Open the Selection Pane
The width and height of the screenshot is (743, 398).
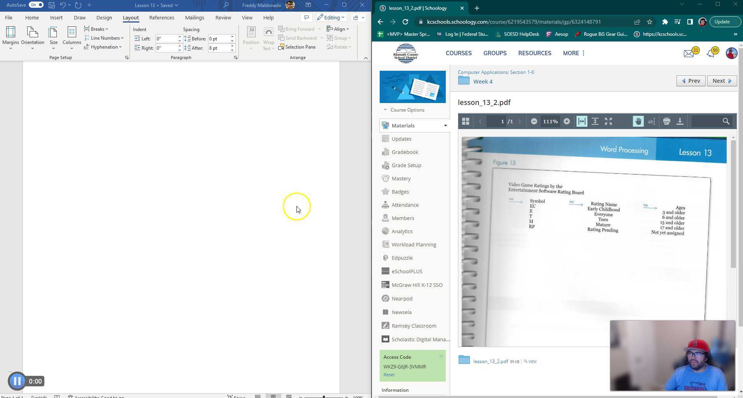pyautogui.click(x=297, y=47)
